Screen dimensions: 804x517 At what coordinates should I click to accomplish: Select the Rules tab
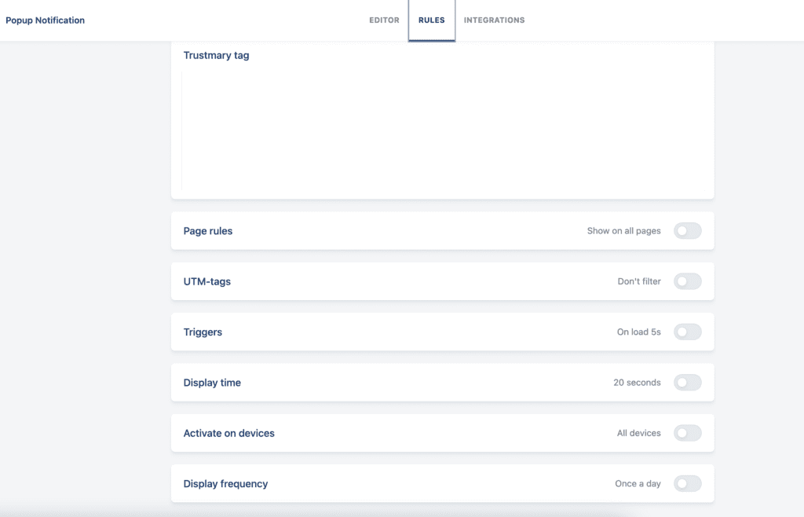click(431, 20)
